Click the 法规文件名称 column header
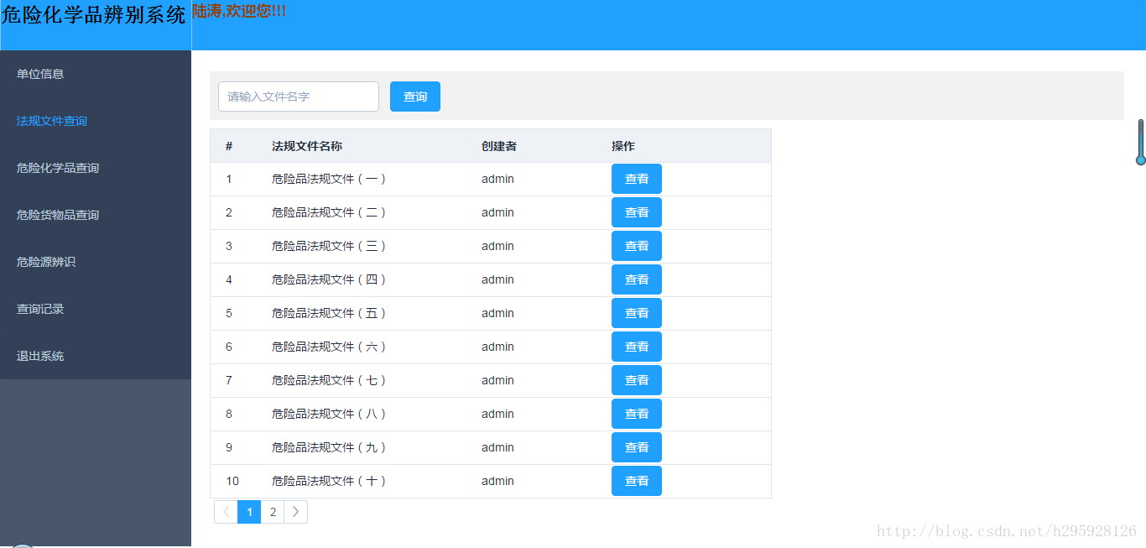Screen dimensions: 1146x548 (x=307, y=146)
